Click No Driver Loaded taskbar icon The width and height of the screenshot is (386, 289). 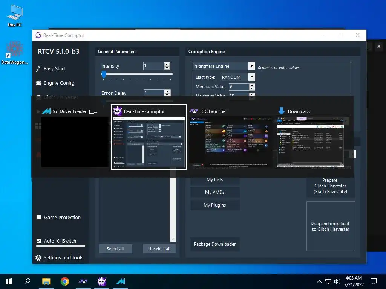coord(120,281)
